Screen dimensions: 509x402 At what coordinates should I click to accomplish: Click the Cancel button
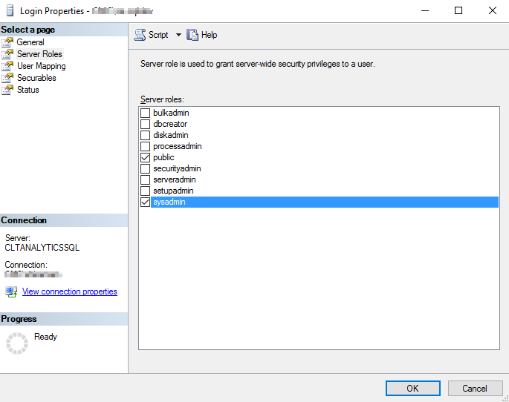475,389
